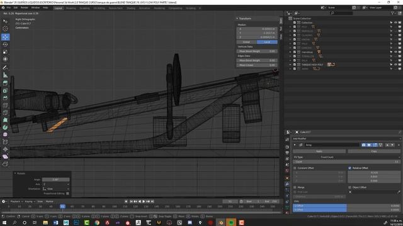The width and height of the screenshot is (403, 226).
Task: Toggle Array modifier viewport display icon
Action: tap(370, 145)
